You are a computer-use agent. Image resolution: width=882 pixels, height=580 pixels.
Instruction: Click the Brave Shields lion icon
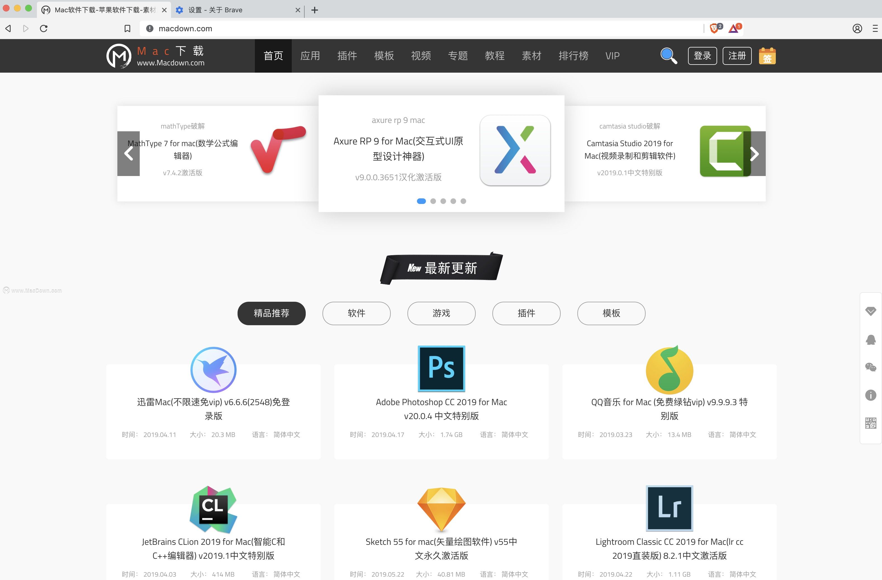[714, 28]
